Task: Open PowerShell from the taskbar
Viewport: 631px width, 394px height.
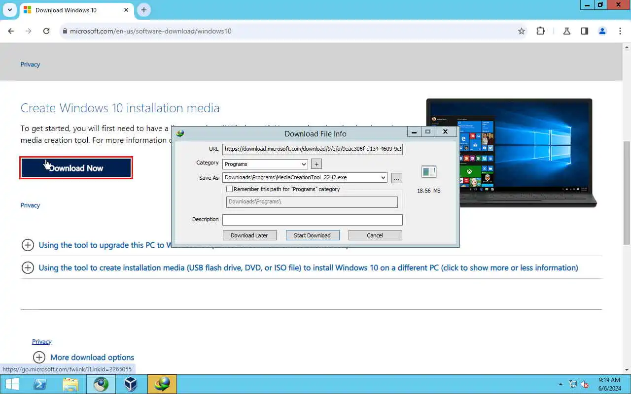Action: (40, 384)
